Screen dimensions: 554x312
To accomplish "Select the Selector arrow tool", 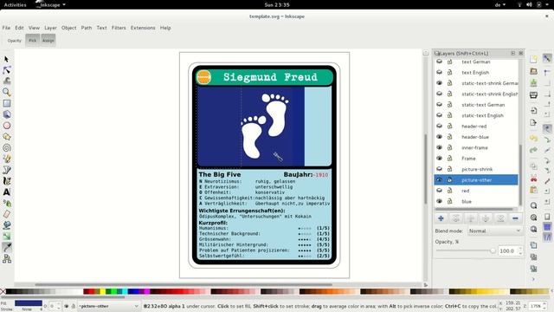I will (x=6, y=59).
